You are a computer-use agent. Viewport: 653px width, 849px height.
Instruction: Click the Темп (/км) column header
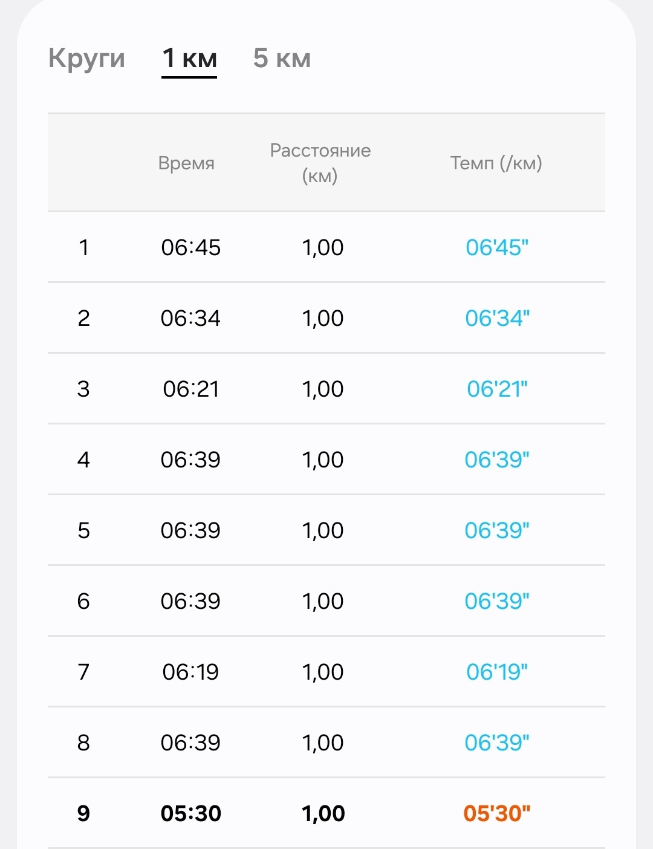(x=496, y=163)
